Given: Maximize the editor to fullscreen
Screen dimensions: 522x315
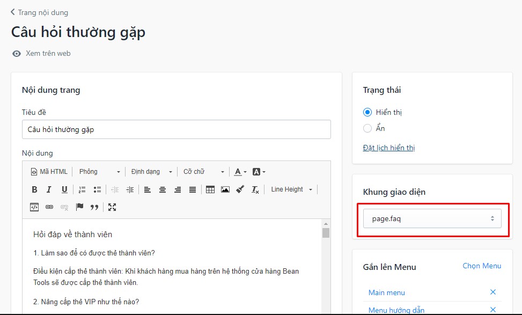Looking at the screenshot, I should 112,207.
